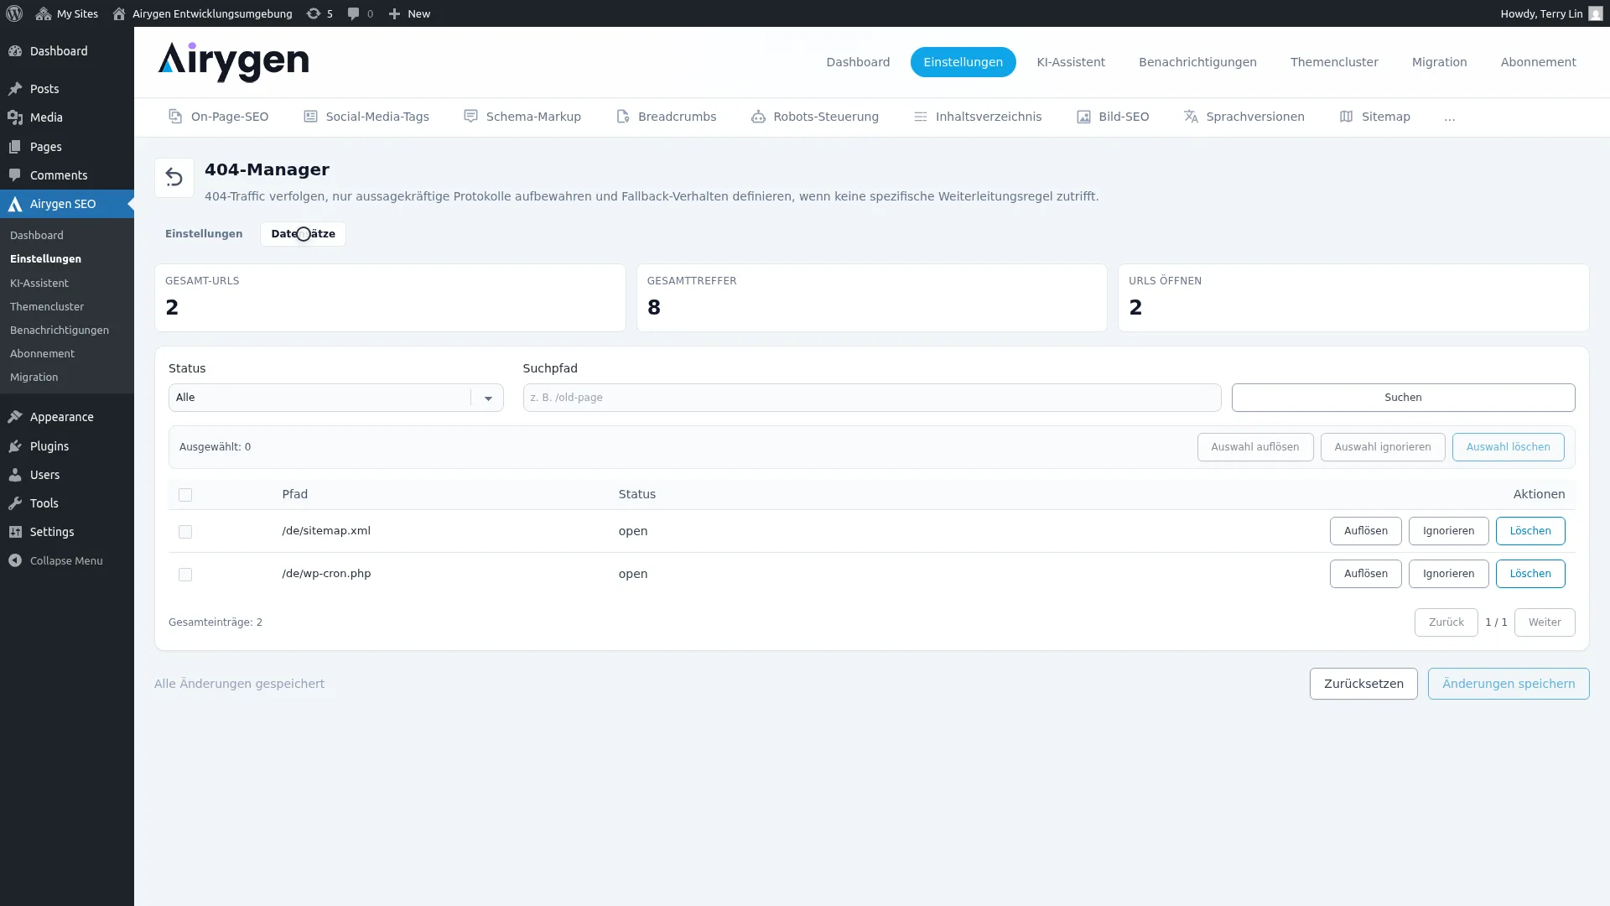Click the Suchpfad input field
The width and height of the screenshot is (1610, 906).
(x=871, y=398)
